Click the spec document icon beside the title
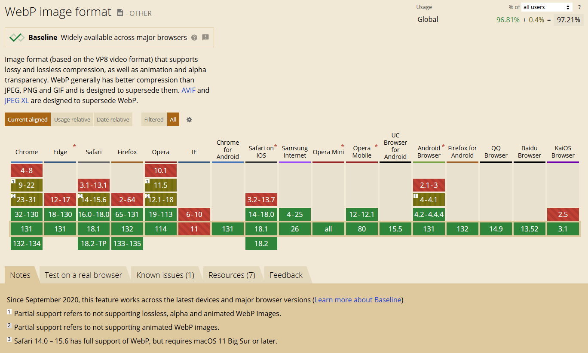 (x=120, y=13)
